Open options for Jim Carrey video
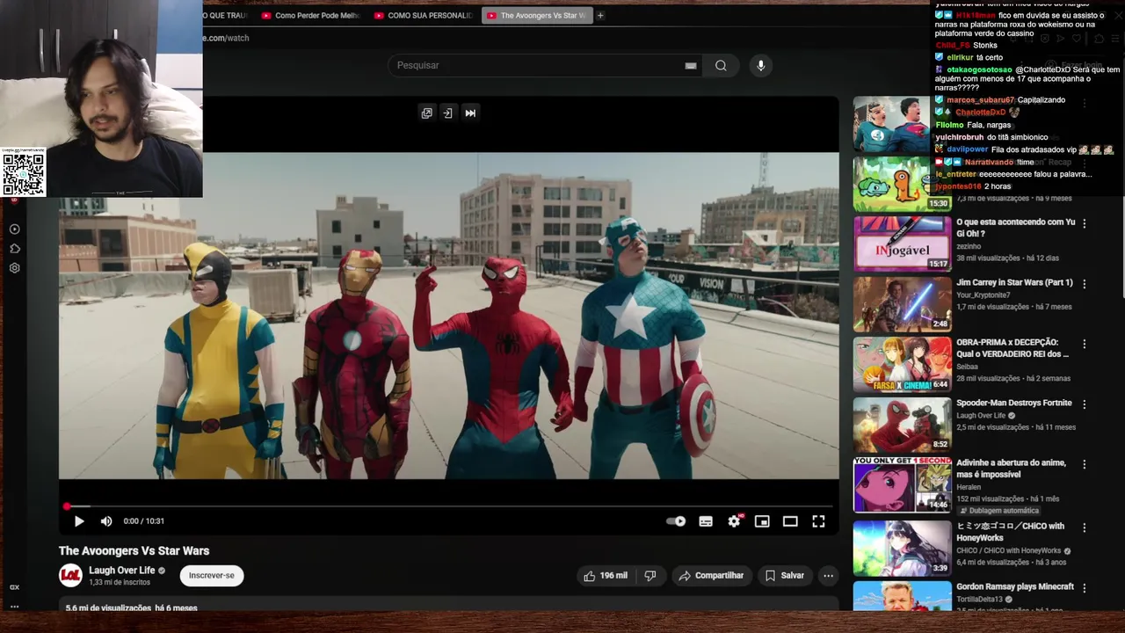Image resolution: width=1125 pixels, height=633 pixels. click(1084, 284)
